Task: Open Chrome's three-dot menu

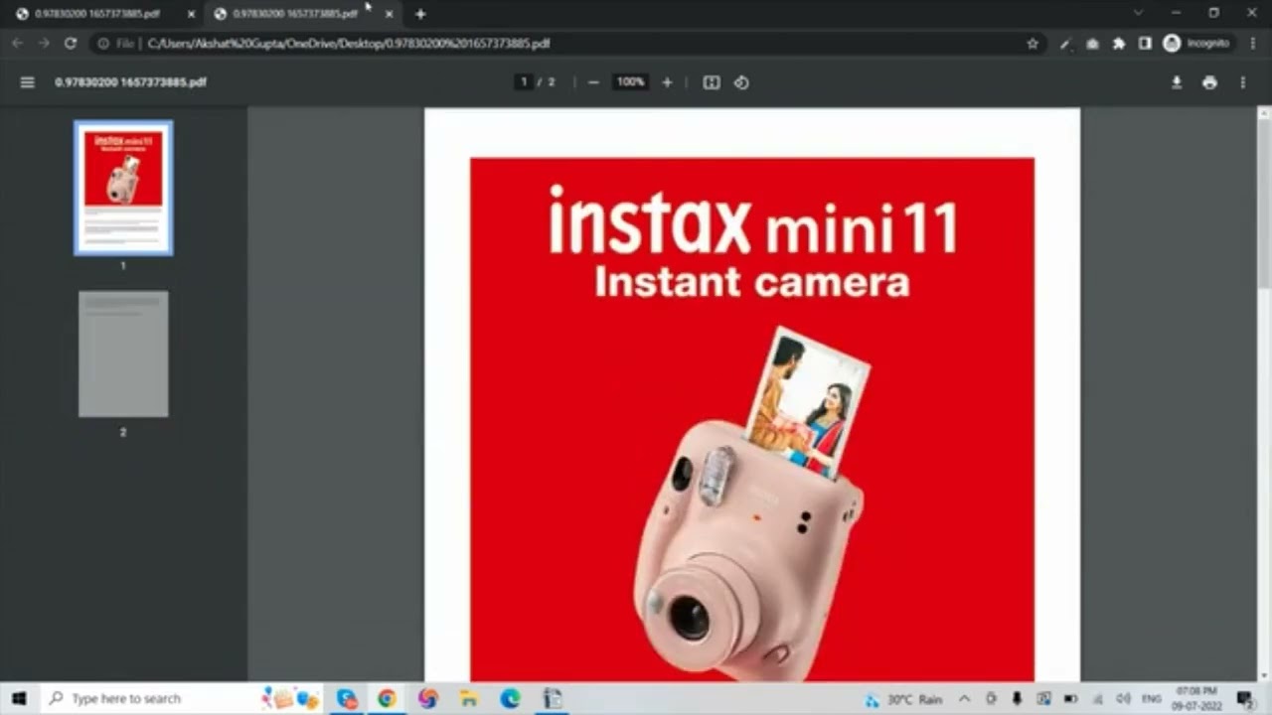Action: point(1251,44)
